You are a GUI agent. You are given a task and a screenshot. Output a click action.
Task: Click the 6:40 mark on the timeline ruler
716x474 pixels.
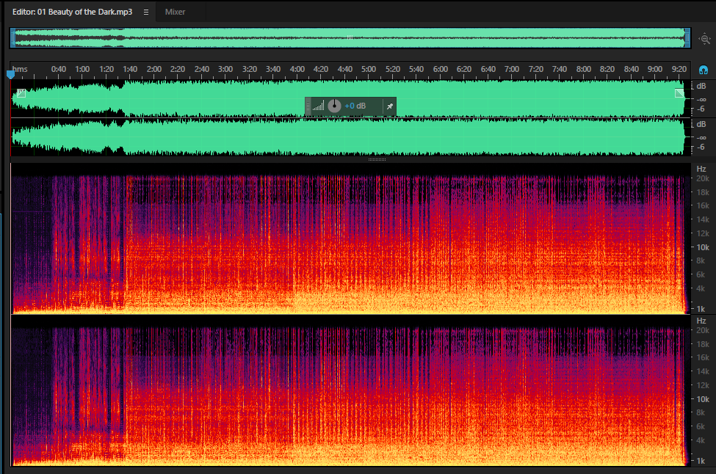pos(488,70)
